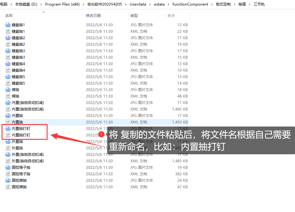Select the XML icon of 键盘抽1

(x=8, y=31)
